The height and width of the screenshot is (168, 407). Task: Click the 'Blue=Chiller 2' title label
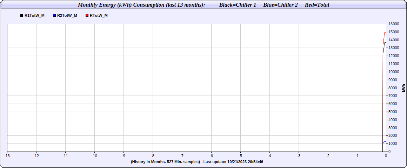[x=280, y=5]
